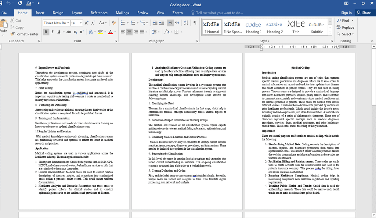Click the red font color button
This screenshot has height=218, width=376.
click(110, 32)
